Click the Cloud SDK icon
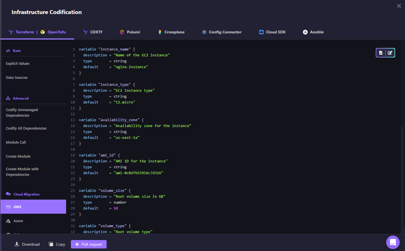This screenshot has height=251, width=405. (262, 32)
